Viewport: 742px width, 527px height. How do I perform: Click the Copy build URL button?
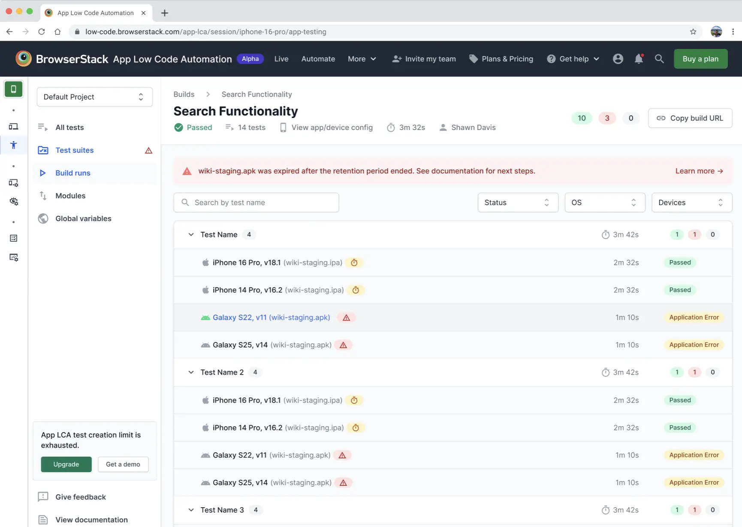pyautogui.click(x=690, y=118)
